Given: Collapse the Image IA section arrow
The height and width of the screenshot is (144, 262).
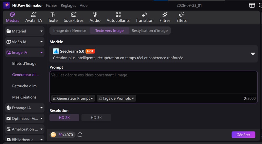Looking at the screenshot, I should [42, 52].
